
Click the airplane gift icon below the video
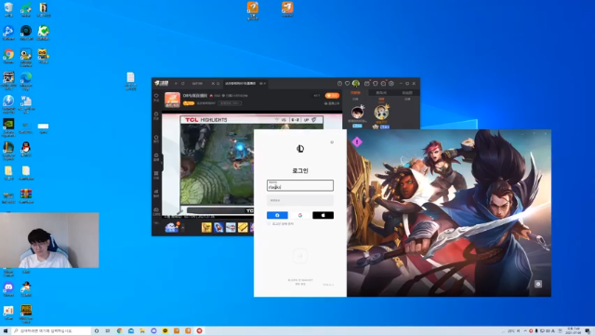(x=231, y=227)
